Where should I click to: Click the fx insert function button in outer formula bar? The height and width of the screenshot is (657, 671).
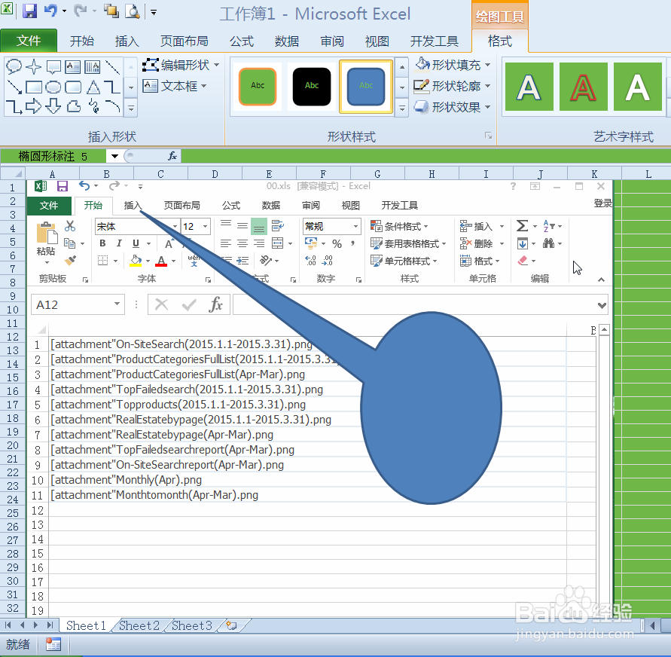[x=172, y=156]
